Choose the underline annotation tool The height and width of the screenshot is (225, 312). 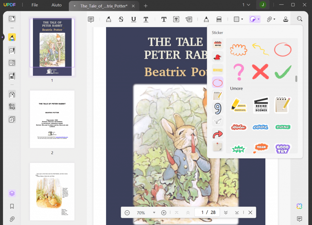point(133,19)
